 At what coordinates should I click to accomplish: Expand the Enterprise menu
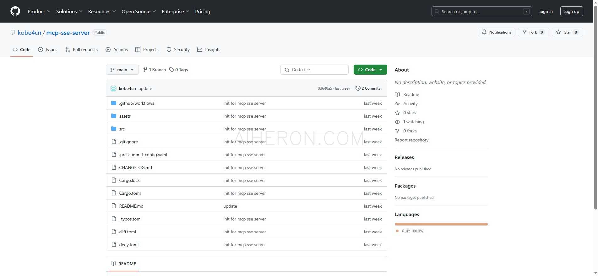[x=175, y=11]
